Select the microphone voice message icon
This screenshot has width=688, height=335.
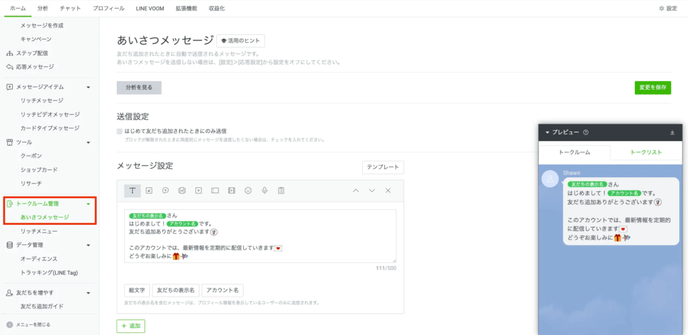(x=265, y=190)
